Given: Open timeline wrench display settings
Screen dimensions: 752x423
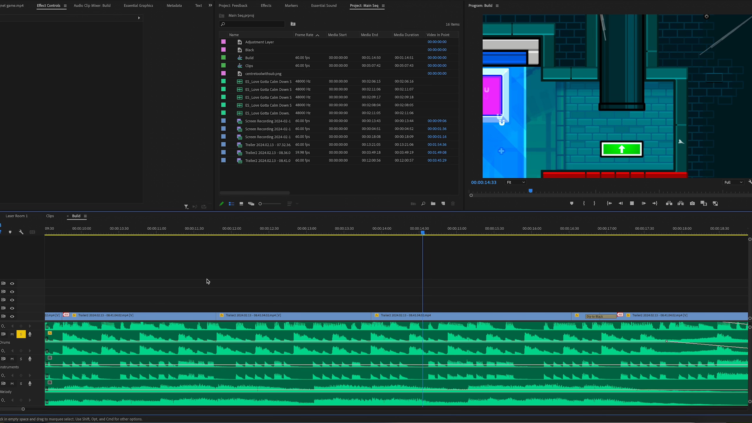Looking at the screenshot, I should click(21, 232).
